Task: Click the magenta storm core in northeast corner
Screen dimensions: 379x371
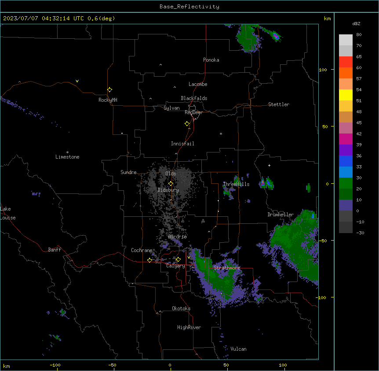Action: click(x=276, y=37)
